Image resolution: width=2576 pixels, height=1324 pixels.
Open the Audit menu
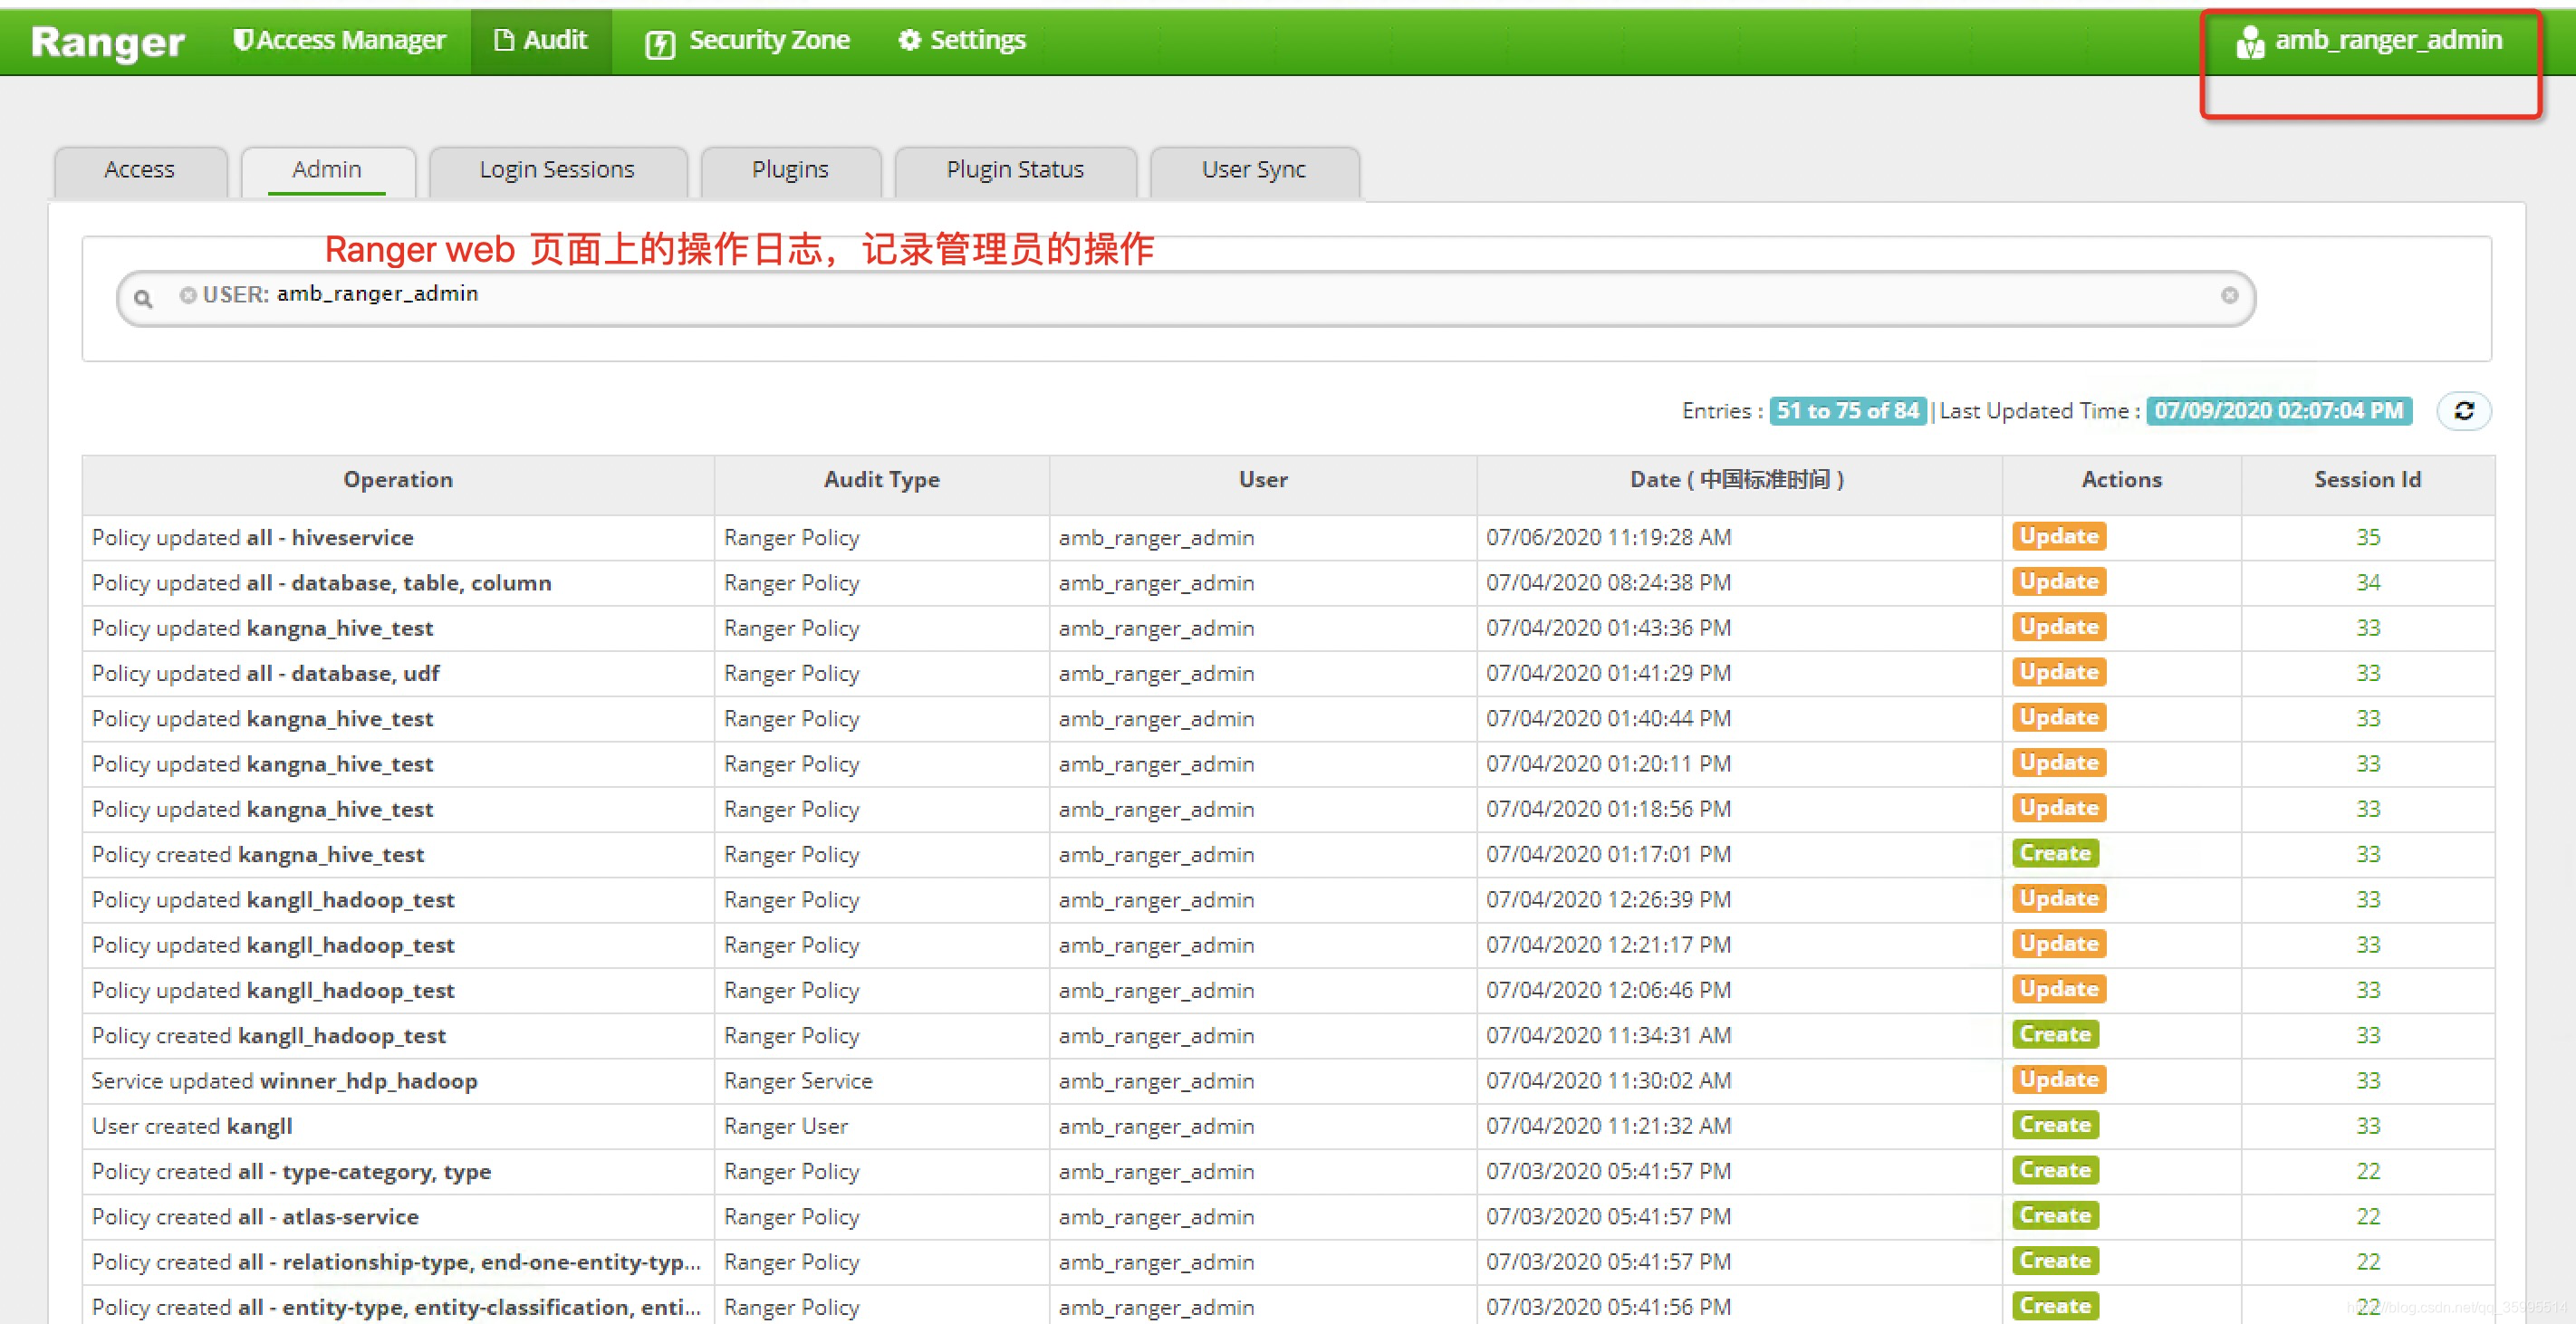click(541, 40)
